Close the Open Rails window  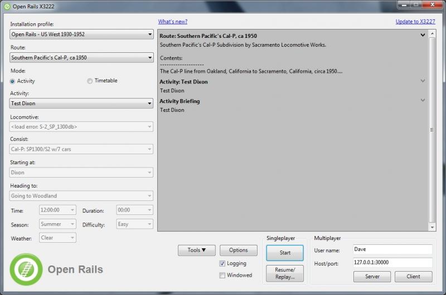[x=432, y=4]
